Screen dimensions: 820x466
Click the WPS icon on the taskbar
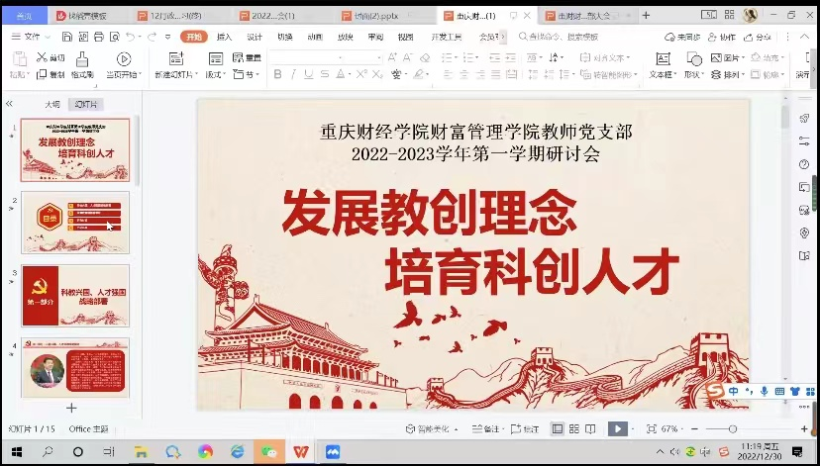pyautogui.click(x=301, y=451)
